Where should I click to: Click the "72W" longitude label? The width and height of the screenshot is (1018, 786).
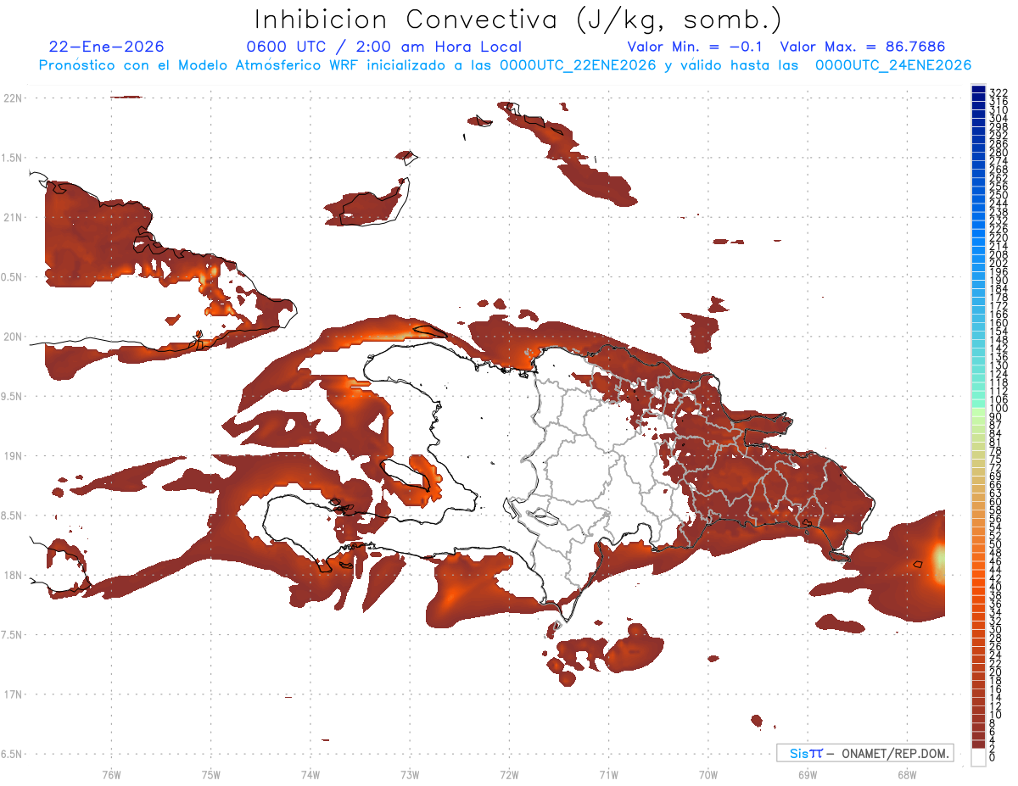pyautogui.click(x=509, y=774)
